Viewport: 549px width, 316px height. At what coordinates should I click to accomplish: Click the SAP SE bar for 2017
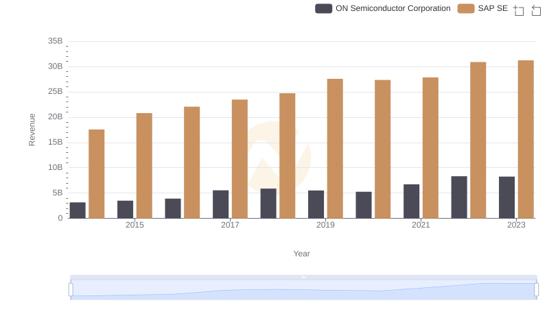[x=240, y=159]
